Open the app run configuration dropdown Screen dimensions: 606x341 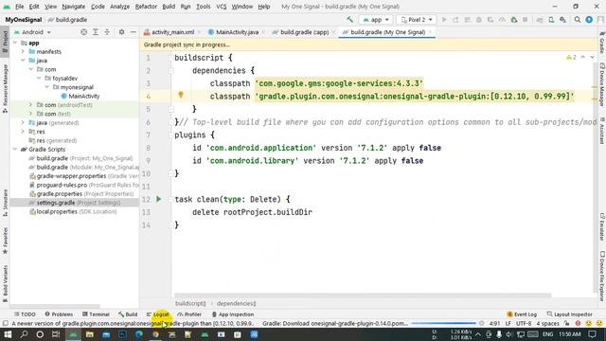[x=376, y=19]
